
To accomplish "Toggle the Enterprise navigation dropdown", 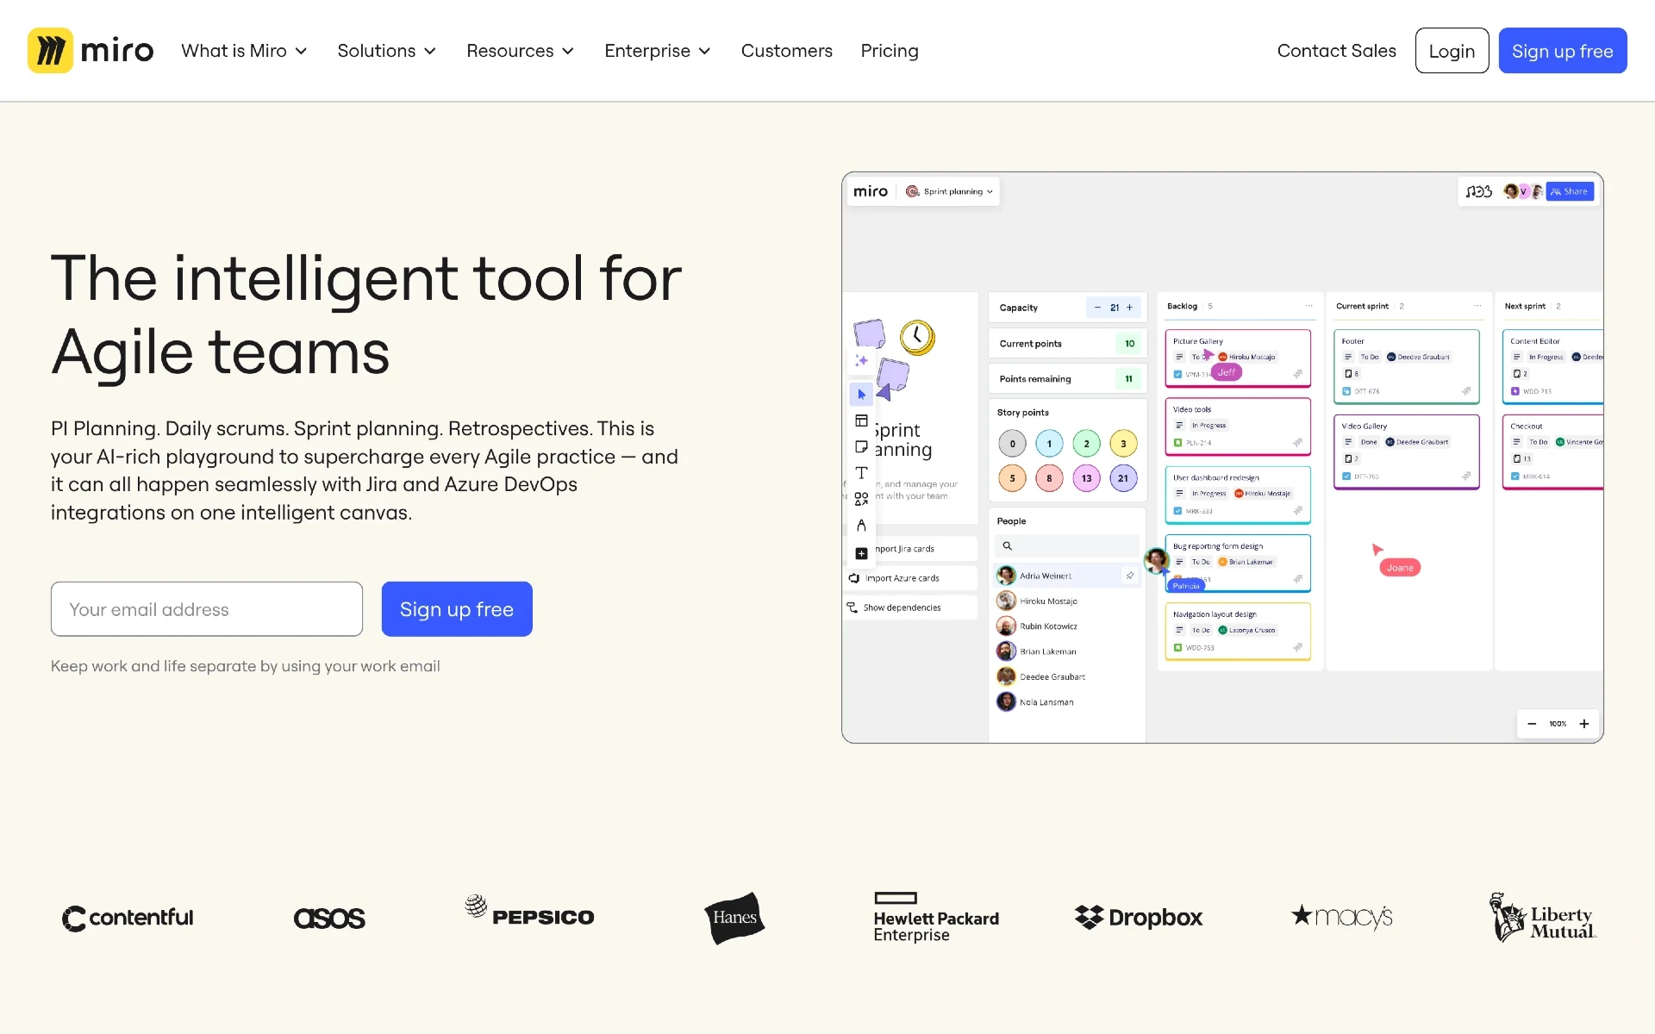I will click(x=657, y=50).
